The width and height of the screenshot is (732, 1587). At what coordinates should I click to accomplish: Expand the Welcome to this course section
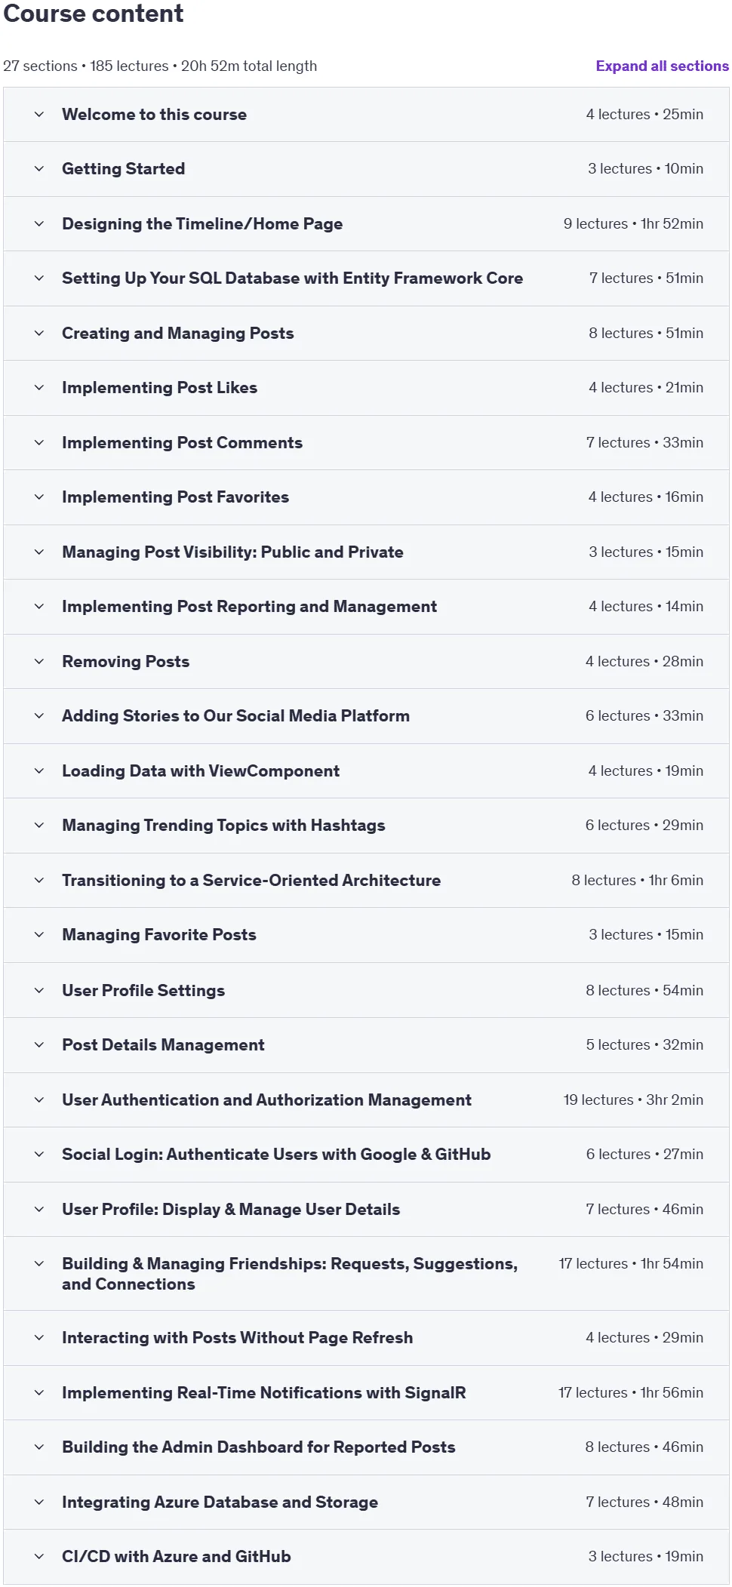(366, 115)
